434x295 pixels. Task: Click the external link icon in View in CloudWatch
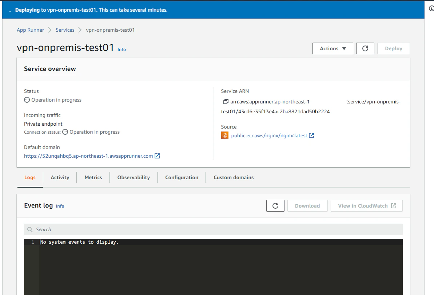[x=394, y=206]
